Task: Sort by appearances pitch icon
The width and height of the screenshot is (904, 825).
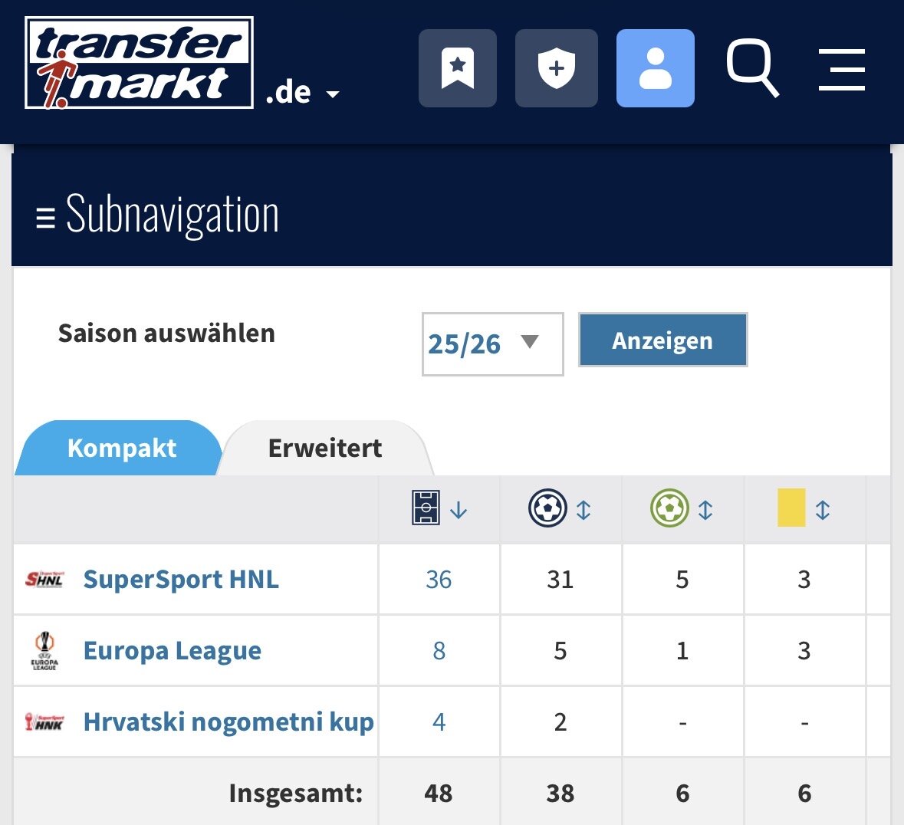Action: pos(439,508)
